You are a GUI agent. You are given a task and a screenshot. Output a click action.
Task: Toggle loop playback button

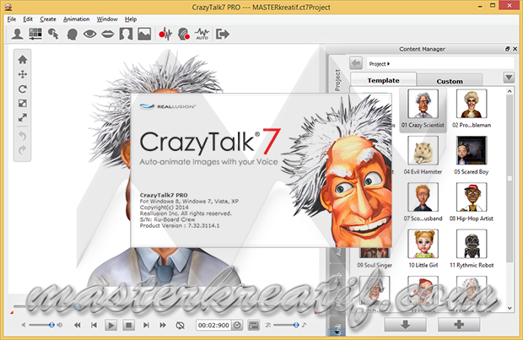pos(180,325)
